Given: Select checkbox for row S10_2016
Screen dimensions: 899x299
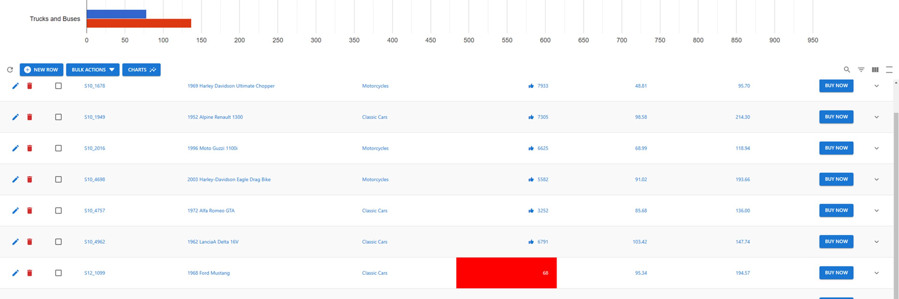Looking at the screenshot, I should click(58, 148).
